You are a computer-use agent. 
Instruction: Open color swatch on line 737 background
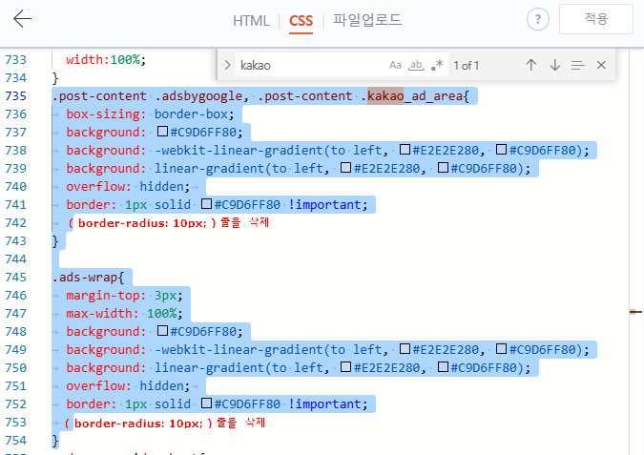point(162,132)
